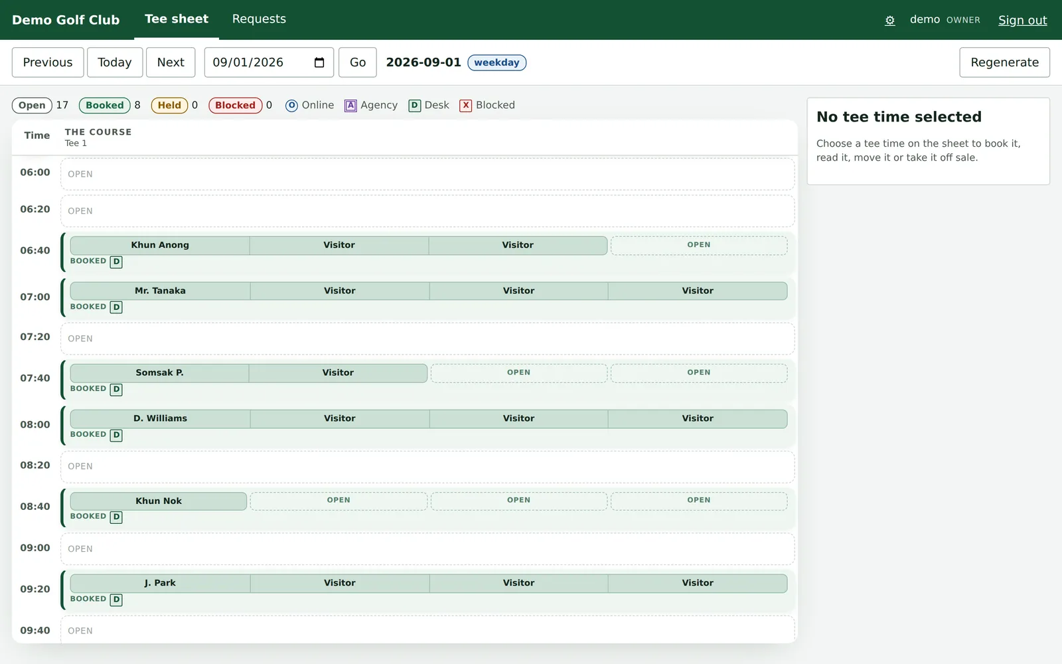Select Somsak P. booking at 07:40

coord(159,373)
